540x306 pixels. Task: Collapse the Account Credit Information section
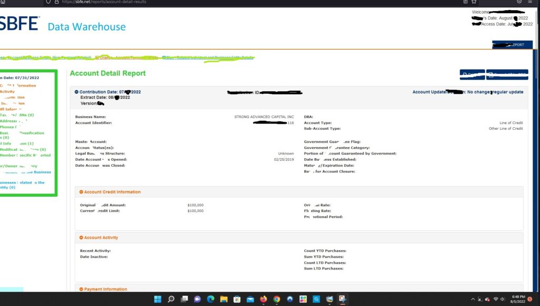81,192
